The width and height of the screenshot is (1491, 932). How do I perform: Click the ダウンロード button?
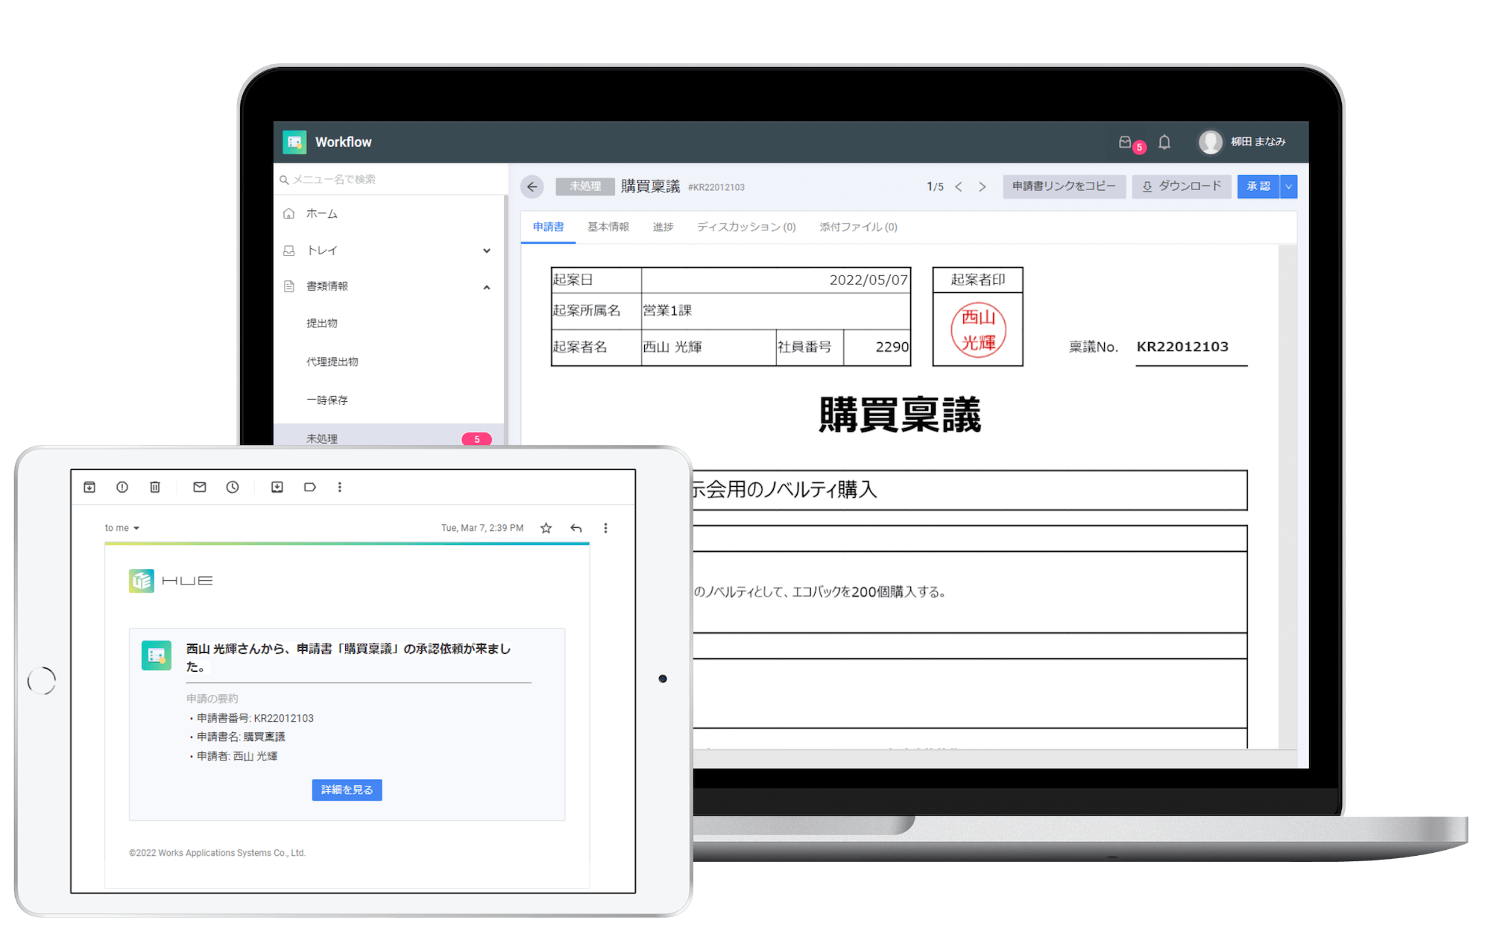[x=1182, y=186]
